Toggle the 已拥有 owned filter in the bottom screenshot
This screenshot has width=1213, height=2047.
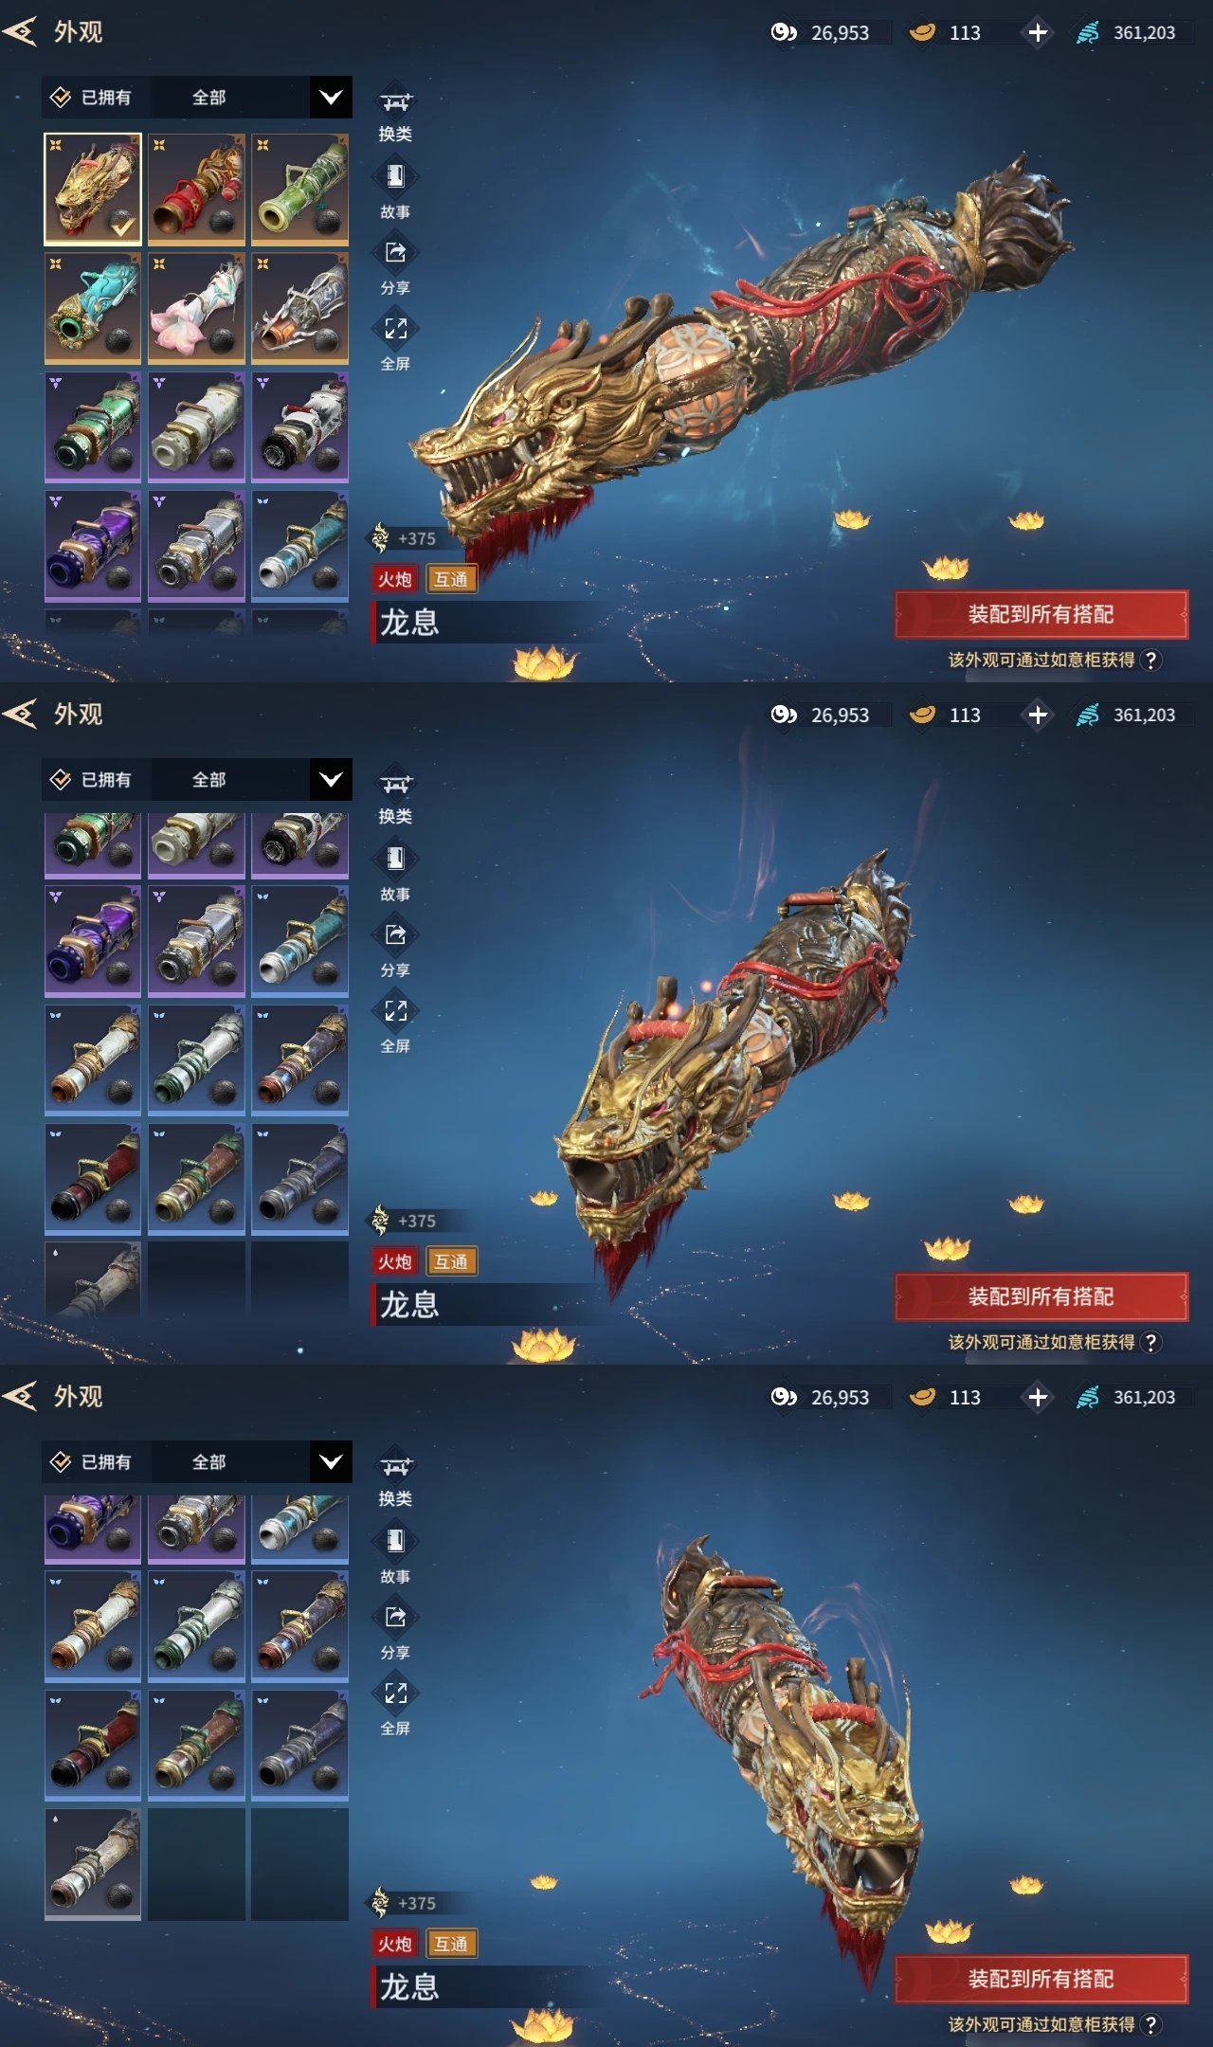92,1462
